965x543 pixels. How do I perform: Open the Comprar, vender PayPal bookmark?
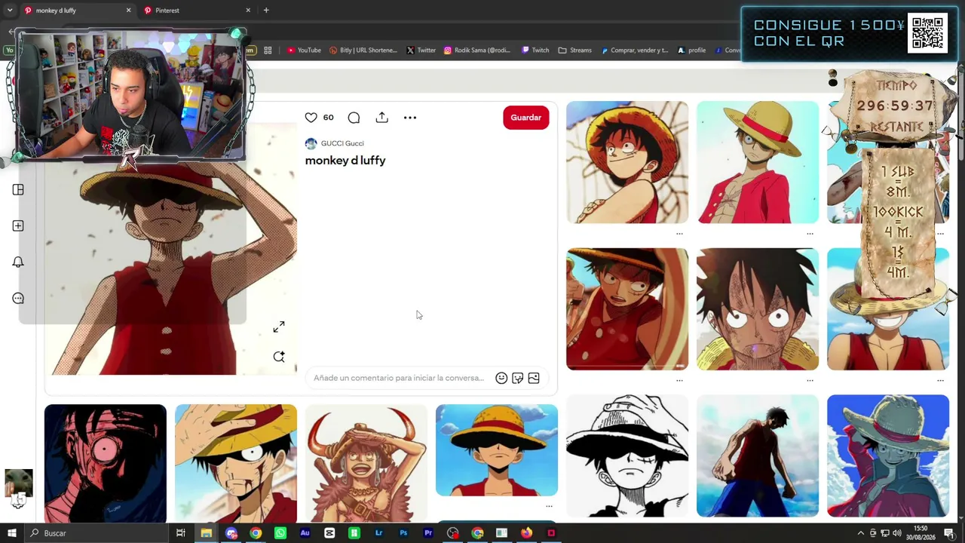pyautogui.click(x=634, y=51)
